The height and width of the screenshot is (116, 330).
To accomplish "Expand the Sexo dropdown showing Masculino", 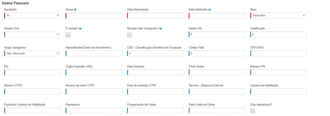I will [x=278, y=16].
